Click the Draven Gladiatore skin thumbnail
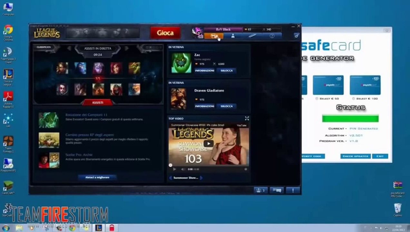 click(x=179, y=99)
